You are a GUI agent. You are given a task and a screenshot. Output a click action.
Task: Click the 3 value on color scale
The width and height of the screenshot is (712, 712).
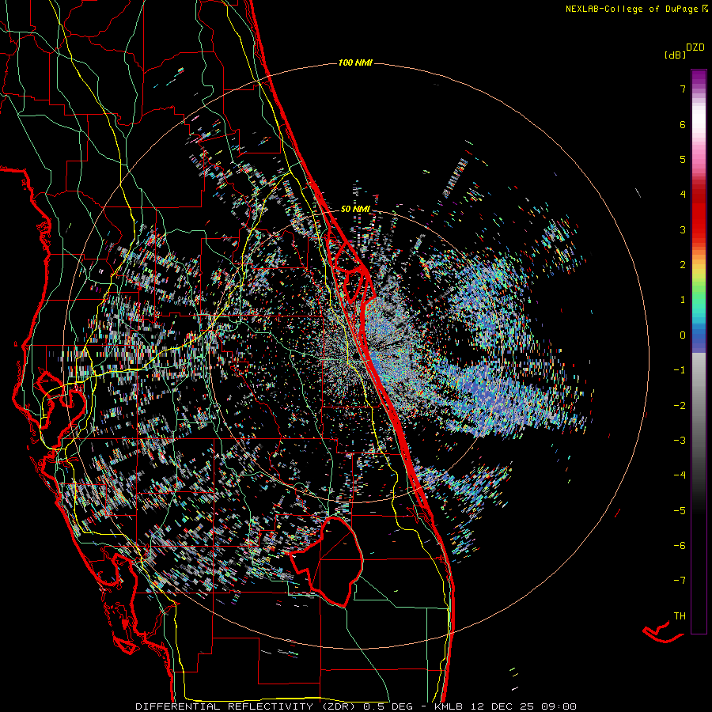[x=683, y=229]
